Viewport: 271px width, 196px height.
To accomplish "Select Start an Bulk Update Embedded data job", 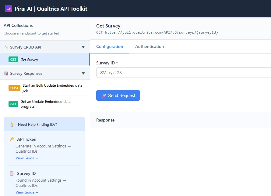I will coord(45,88).
